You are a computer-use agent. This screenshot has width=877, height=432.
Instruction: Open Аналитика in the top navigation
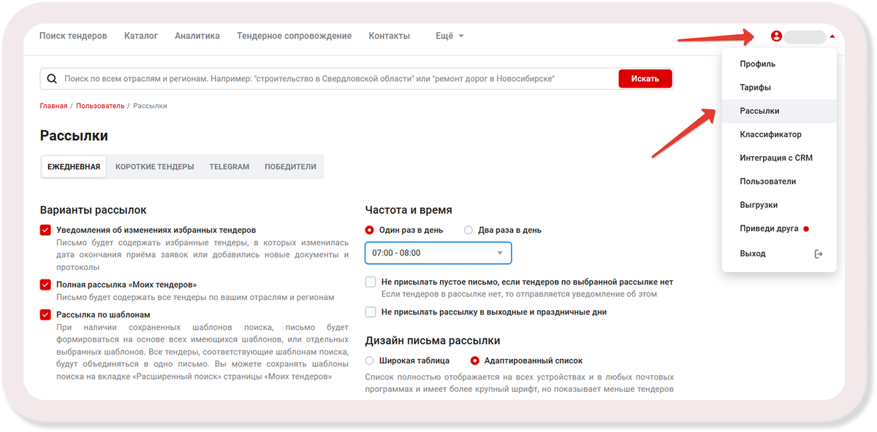point(197,36)
